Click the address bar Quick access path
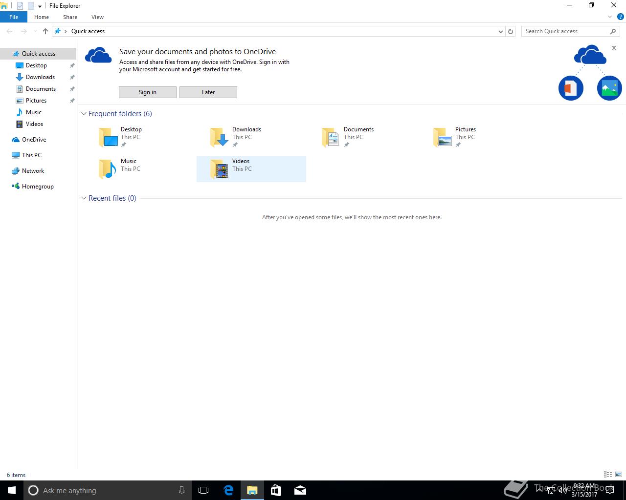The image size is (626, 500). (x=88, y=31)
